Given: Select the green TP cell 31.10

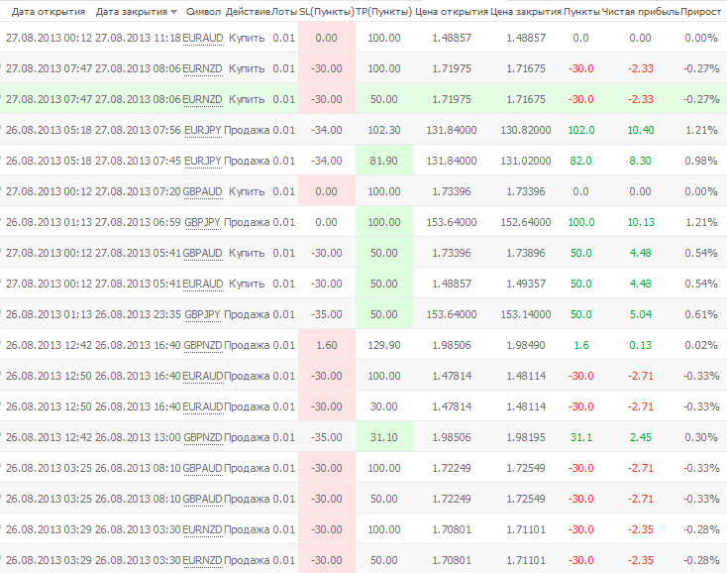Looking at the screenshot, I should (384, 437).
